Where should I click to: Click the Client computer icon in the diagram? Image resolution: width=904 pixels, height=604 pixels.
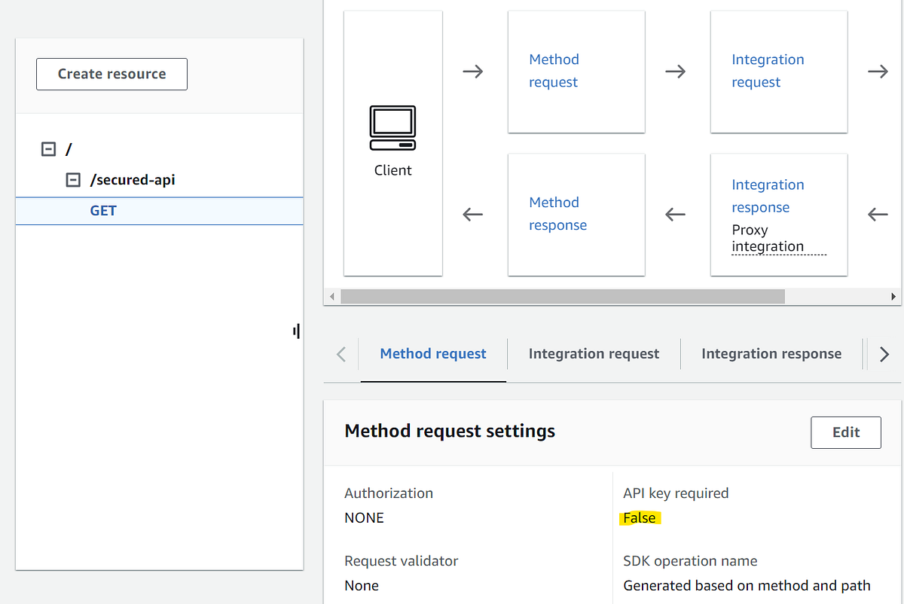pos(392,128)
